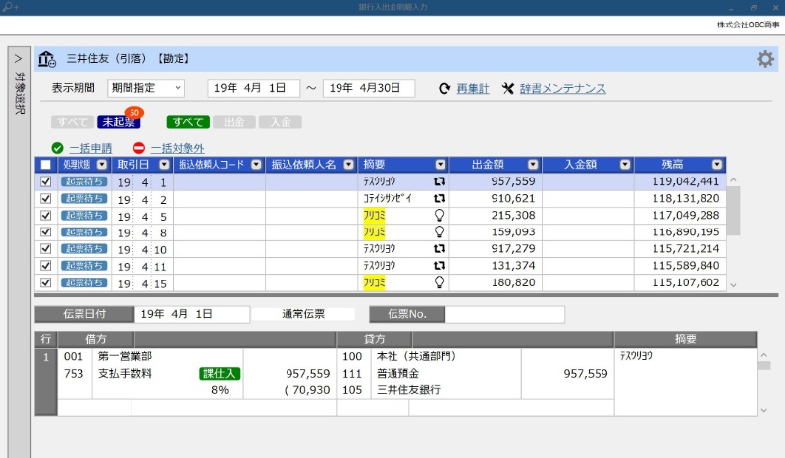Open the 取引日 column filter arrow
The width and height of the screenshot is (785, 458).
point(164,165)
